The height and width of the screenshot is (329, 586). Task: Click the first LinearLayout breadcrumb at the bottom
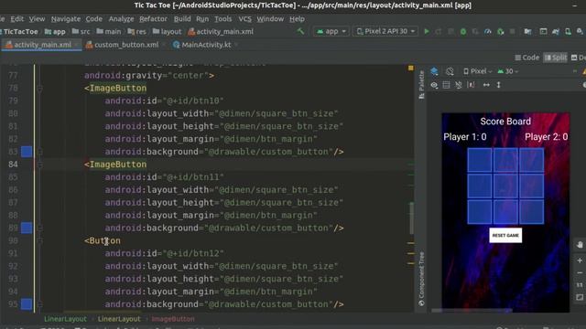pos(65,319)
